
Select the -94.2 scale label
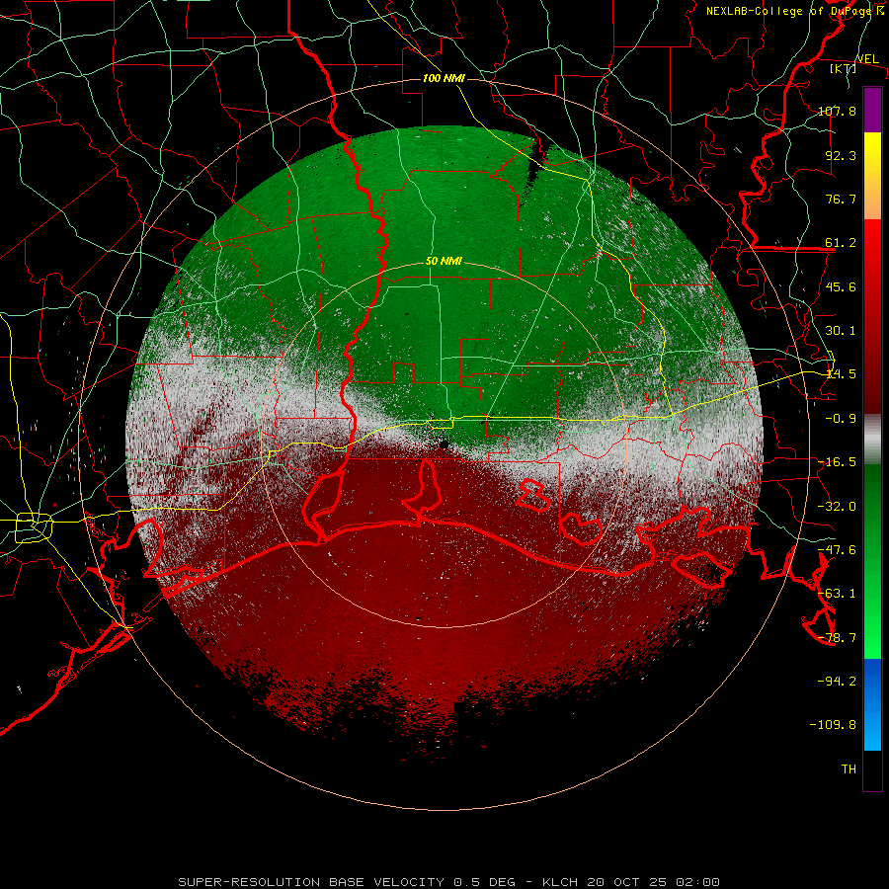(837, 681)
